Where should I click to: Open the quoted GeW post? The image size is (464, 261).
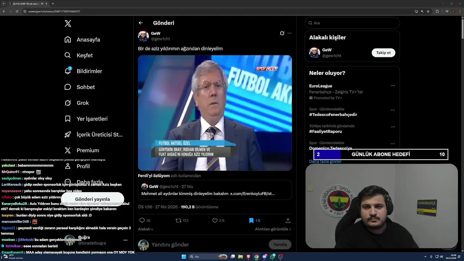(215, 190)
